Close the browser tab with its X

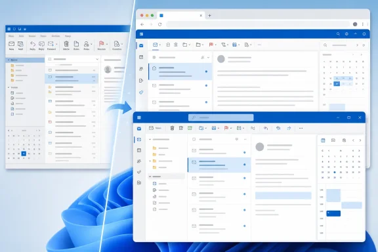pyautogui.click(x=201, y=16)
